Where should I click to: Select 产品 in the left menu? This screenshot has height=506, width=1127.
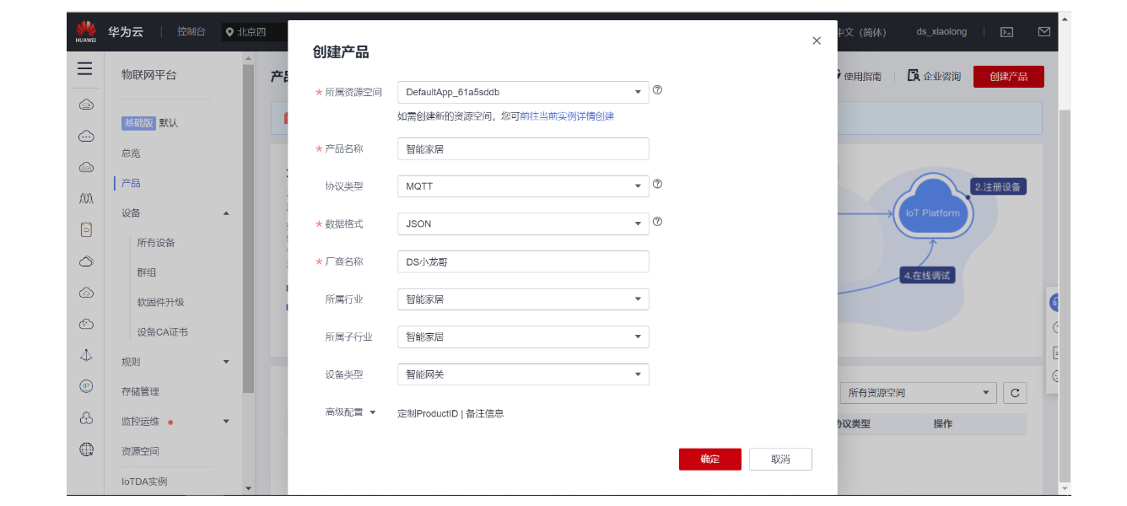click(131, 183)
